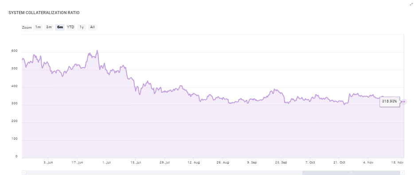Choose the 1y zoom range
Screen dimensions: 414x175
click(x=82, y=27)
